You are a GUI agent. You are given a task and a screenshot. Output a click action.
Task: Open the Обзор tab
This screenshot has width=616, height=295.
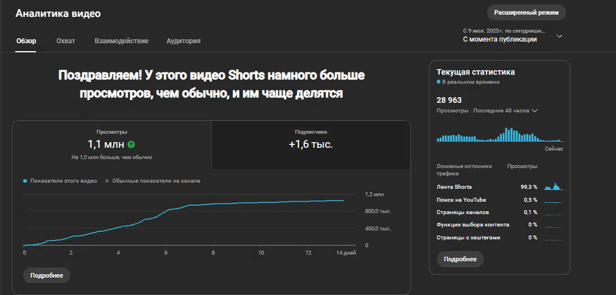26,41
